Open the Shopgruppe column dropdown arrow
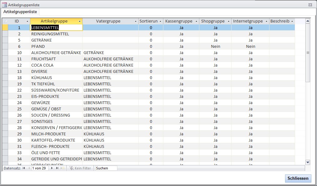This screenshot has width=317, height=186. (x=228, y=21)
